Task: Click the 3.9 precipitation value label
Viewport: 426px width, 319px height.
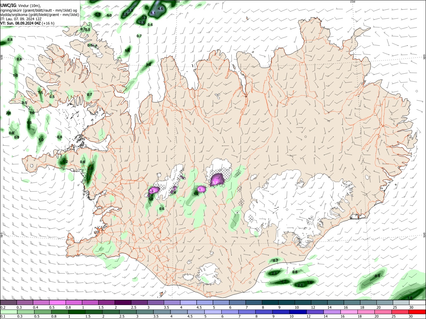Action: click(x=130, y=11)
